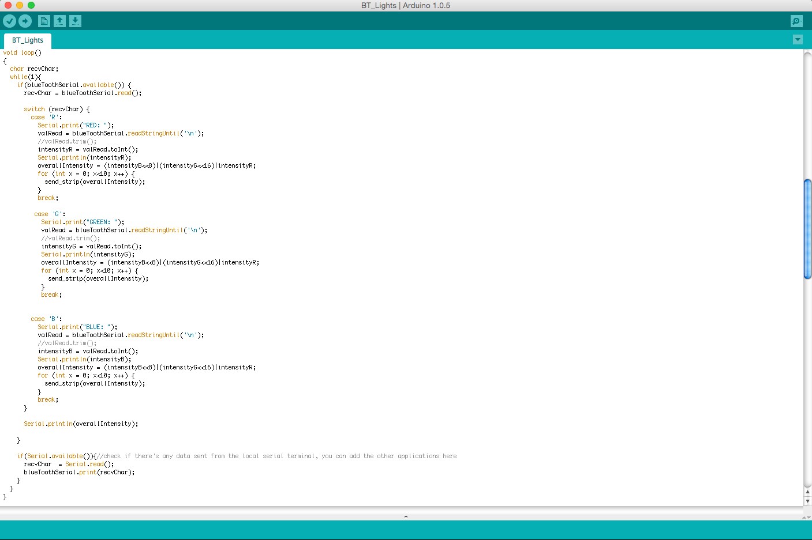Open a sketch with up-arrow icon
The image size is (812, 540).
click(x=59, y=21)
